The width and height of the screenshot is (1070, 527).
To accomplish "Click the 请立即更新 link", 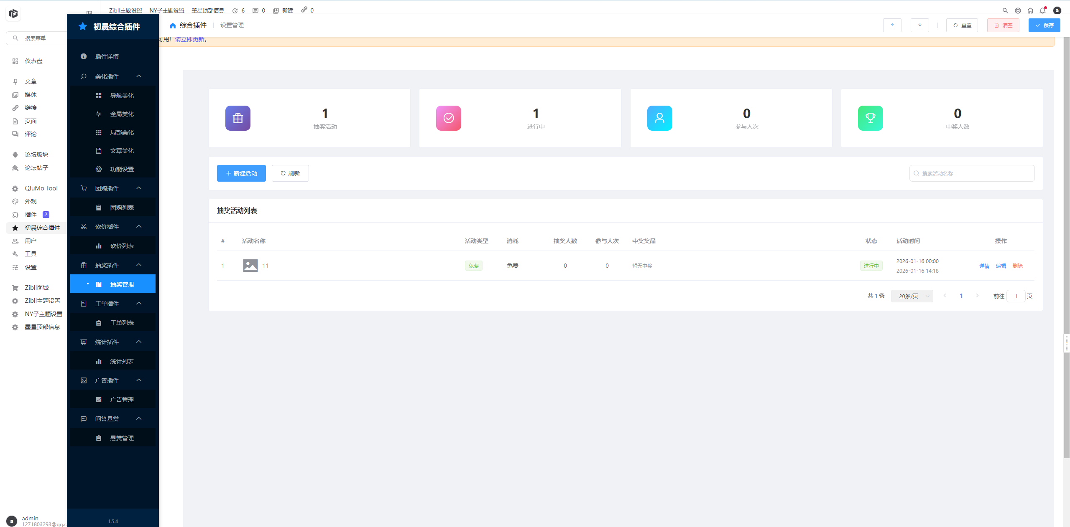I will coord(189,40).
